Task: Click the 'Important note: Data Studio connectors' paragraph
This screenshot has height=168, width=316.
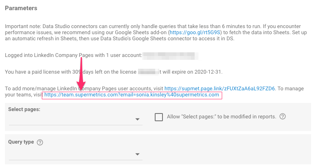Action: click(x=156, y=33)
